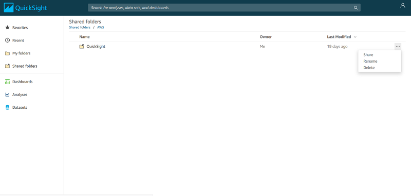Click the search magnifier icon
This screenshot has width=411, height=196.
[356, 8]
